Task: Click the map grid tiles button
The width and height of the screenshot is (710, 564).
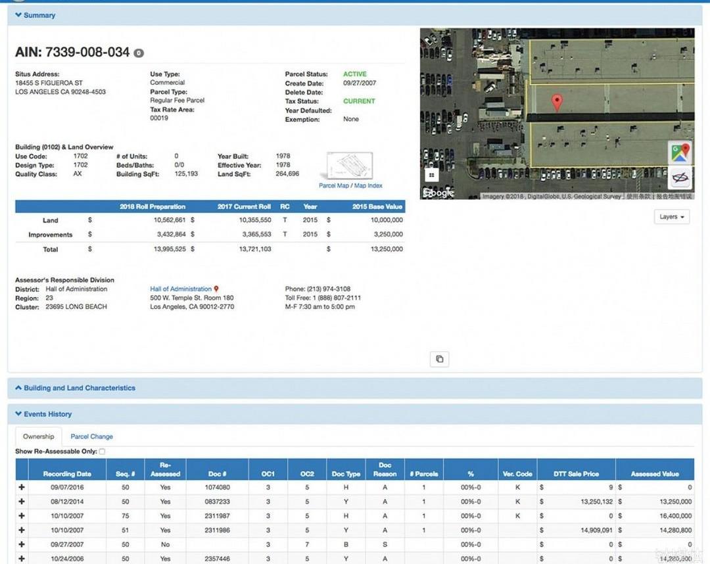Action: click(x=431, y=175)
